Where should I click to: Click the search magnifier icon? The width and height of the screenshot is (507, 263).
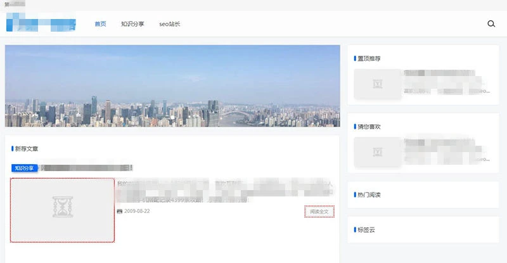pyautogui.click(x=491, y=24)
